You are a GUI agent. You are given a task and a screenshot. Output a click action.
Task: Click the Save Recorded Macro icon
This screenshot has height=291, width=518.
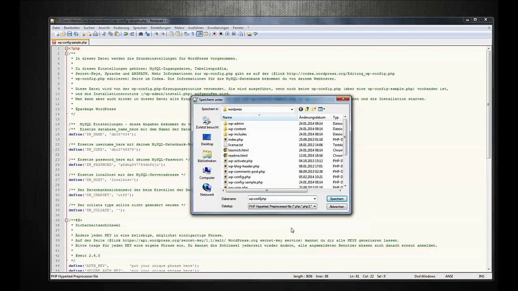pos(240,34)
